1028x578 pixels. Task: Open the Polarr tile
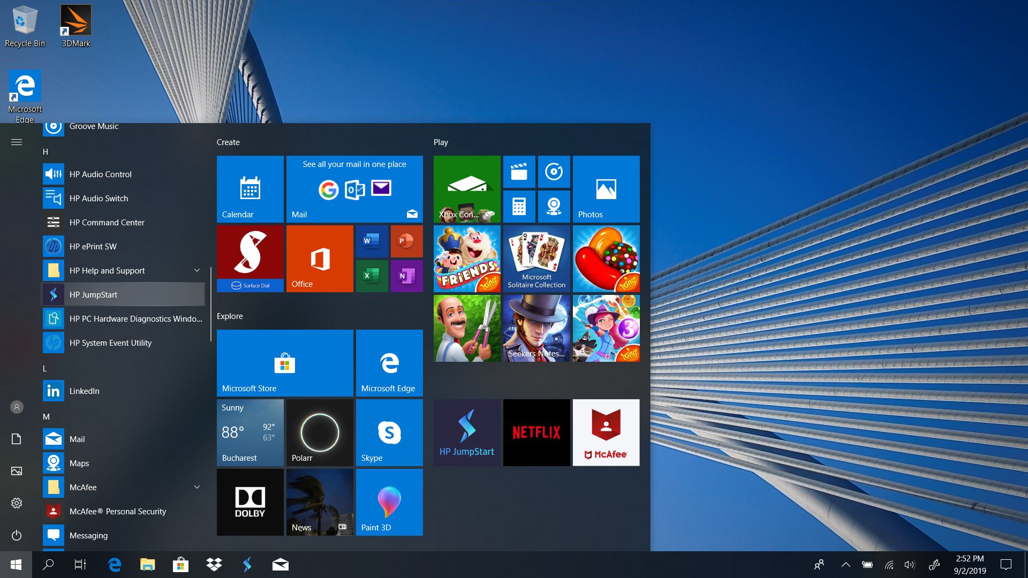[320, 432]
